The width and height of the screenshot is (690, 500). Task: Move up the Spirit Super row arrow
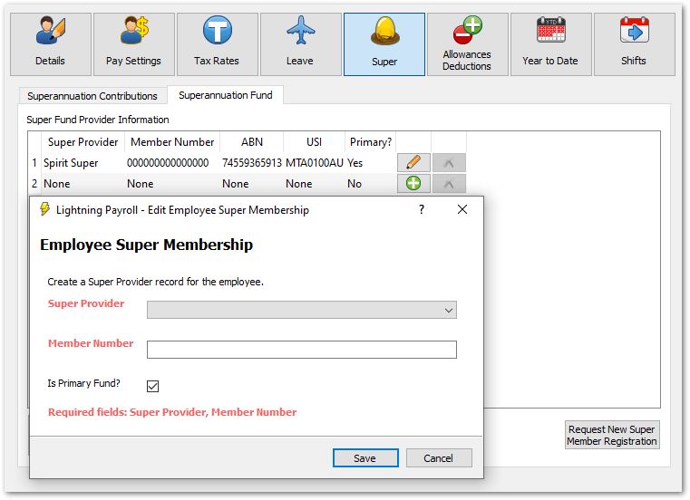449,163
